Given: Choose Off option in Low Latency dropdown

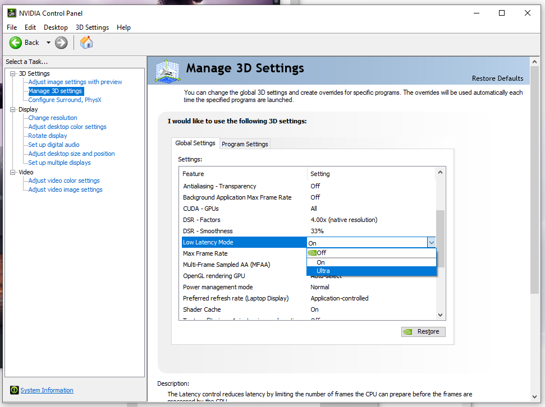Looking at the screenshot, I should [x=321, y=253].
